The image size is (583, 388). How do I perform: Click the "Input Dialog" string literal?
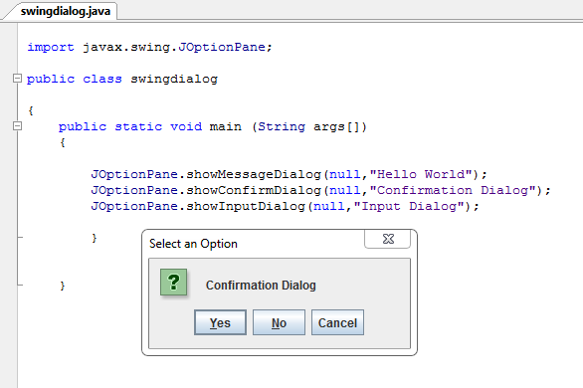coord(409,206)
